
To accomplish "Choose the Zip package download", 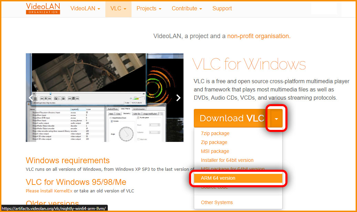I will [214, 143].
